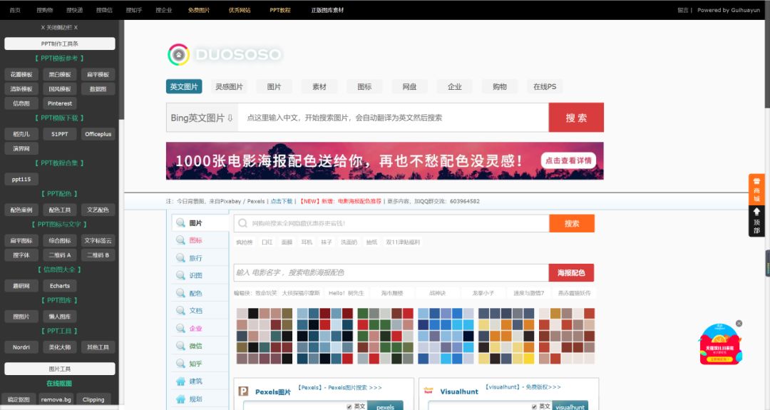770x410 pixels.
Task: Click the magnifier icon beside 识图 category
Action: click(180, 275)
